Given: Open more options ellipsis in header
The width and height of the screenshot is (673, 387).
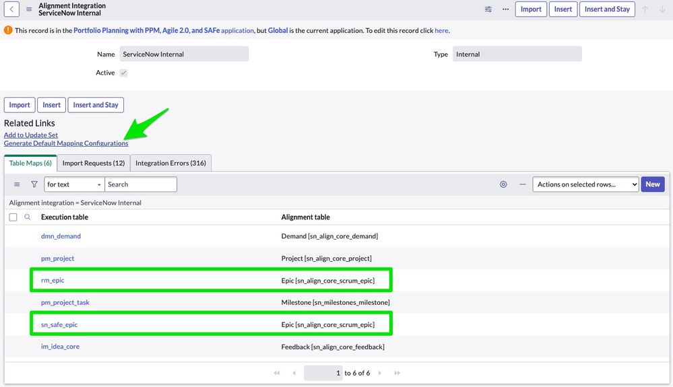Looking at the screenshot, I should pos(506,9).
